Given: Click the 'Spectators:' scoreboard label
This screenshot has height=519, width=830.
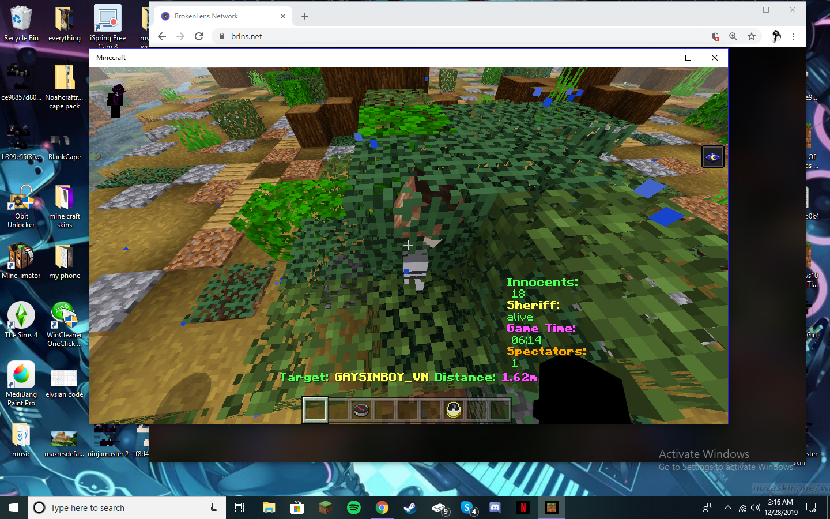Looking at the screenshot, I should click(546, 351).
